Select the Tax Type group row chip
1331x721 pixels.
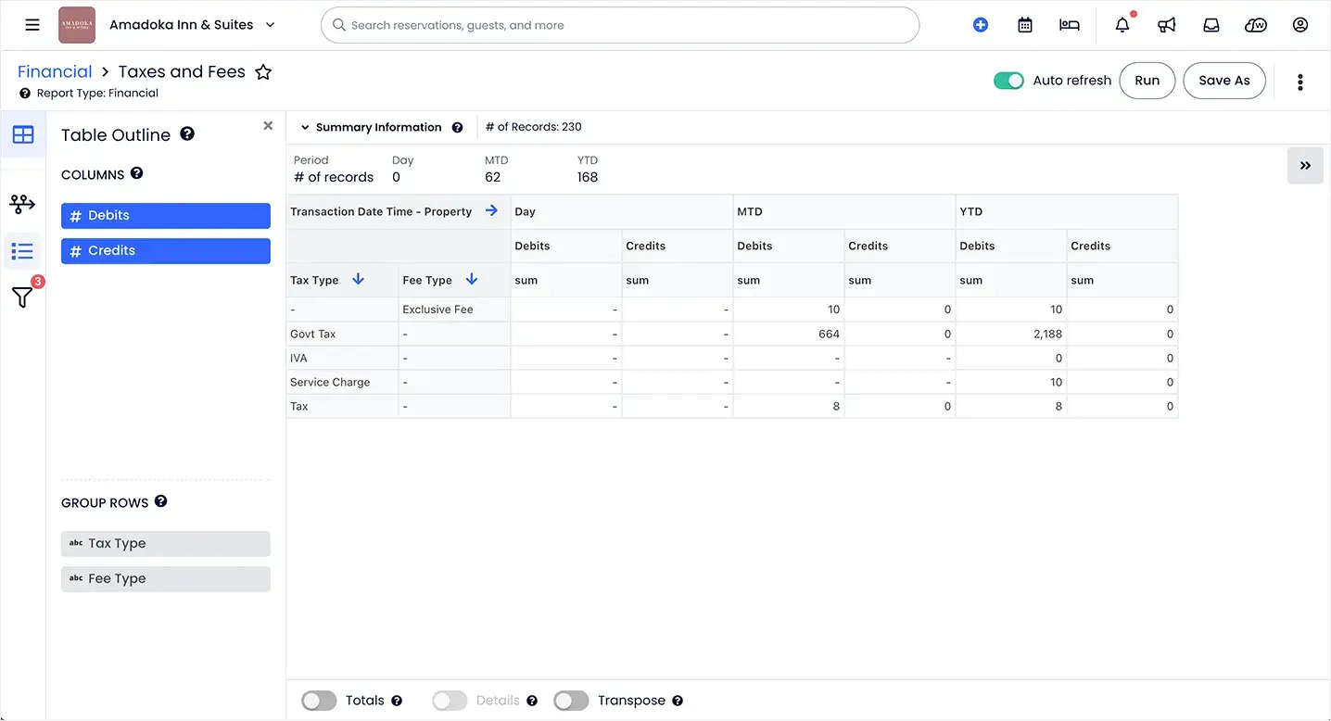[166, 543]
